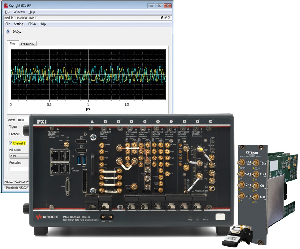
Task: Open the Settings menu
Action: [x=19, y=24]
